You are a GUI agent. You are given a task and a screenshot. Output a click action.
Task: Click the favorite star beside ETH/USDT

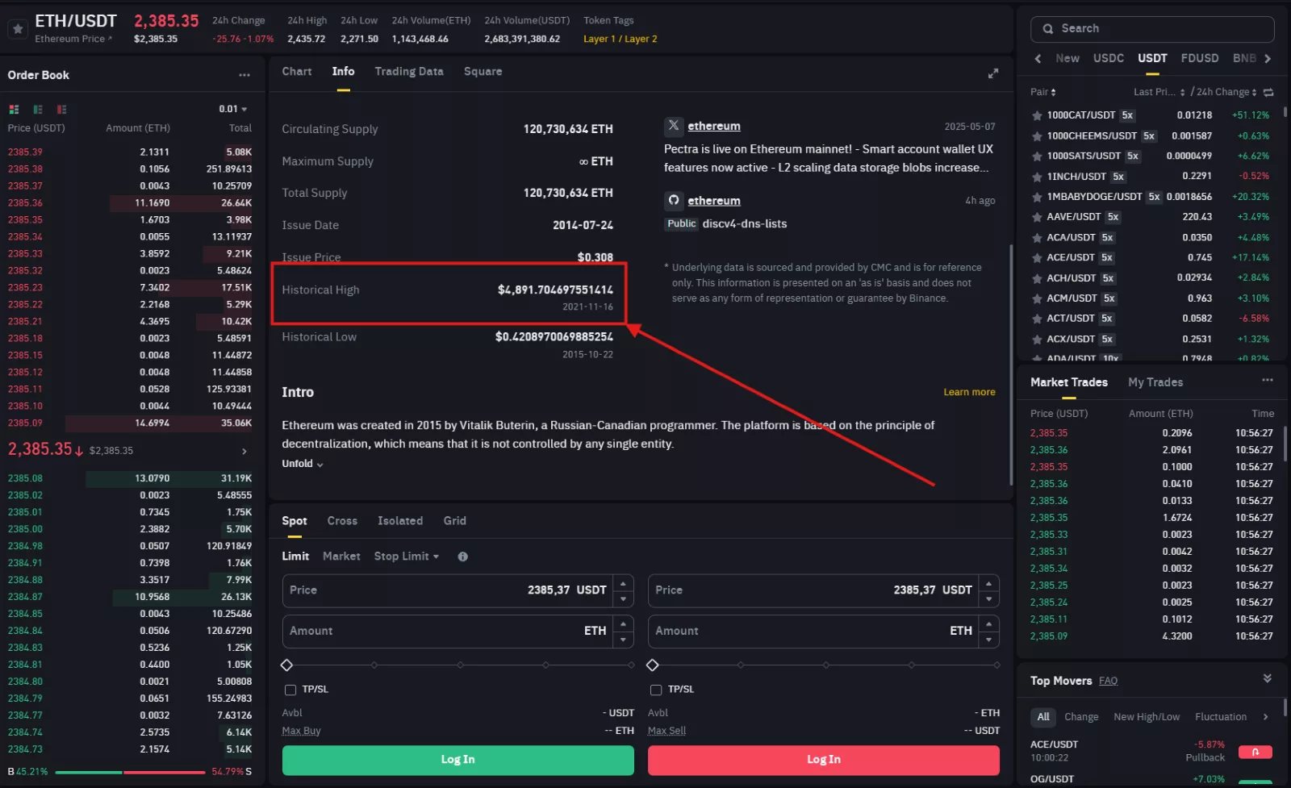click(18, 28)
